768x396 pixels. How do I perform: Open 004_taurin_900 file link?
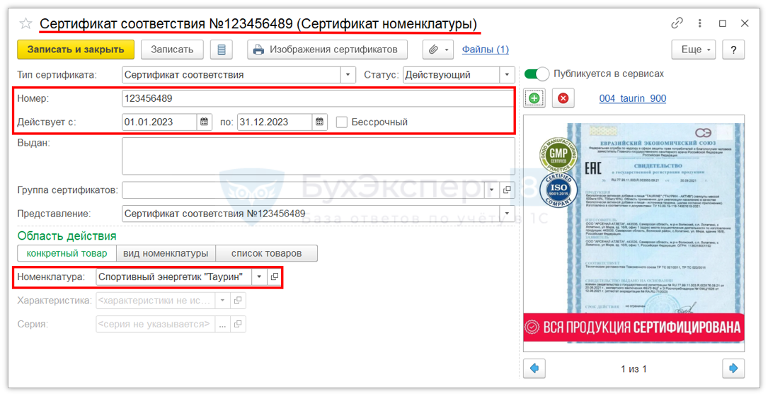click(632, 98)
